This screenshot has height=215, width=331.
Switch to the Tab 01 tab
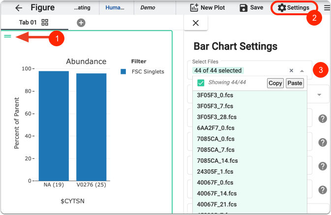pos(28,23)
